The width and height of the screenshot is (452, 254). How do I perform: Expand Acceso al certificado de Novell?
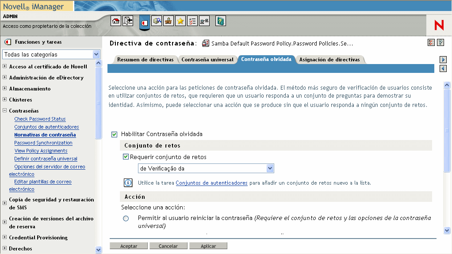4,66
